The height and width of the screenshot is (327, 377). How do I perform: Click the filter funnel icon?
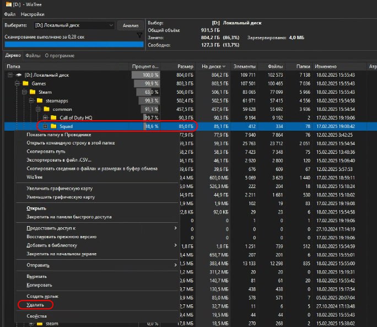coord(139,36)
